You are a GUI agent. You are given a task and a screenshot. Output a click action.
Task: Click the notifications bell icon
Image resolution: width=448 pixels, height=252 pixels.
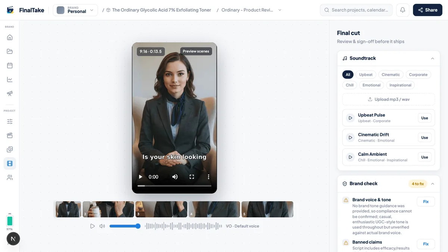coord(402,10)
